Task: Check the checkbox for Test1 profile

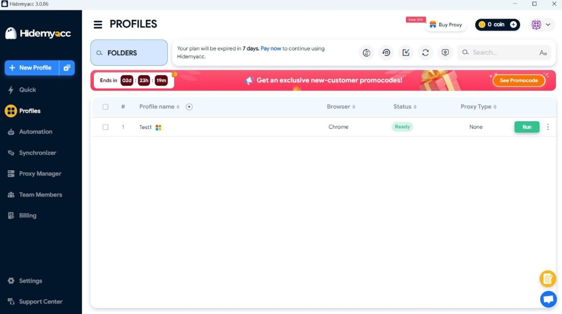Action: click(x=105, y=127)
